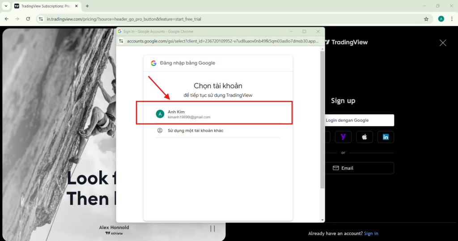Open the Chrome profile avatar

pos(441,19)
